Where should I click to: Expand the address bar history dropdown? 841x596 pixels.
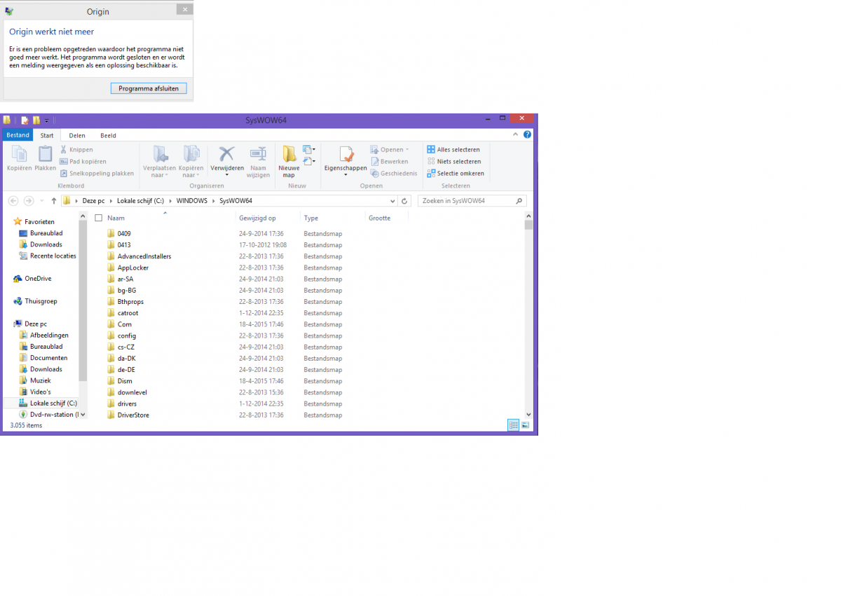pos(392,201)
